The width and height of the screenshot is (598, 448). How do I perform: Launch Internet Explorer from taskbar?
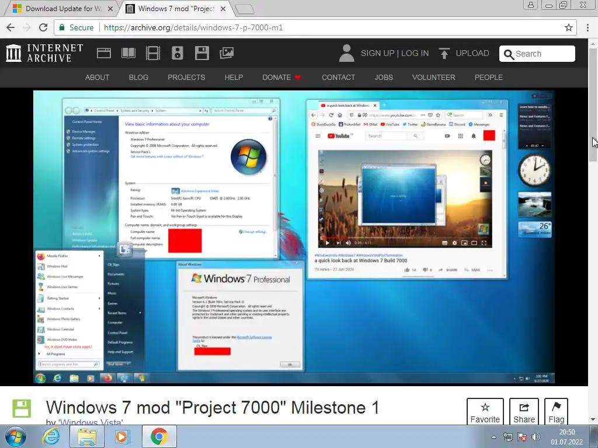pyautogui.click(x=51, y=436)
